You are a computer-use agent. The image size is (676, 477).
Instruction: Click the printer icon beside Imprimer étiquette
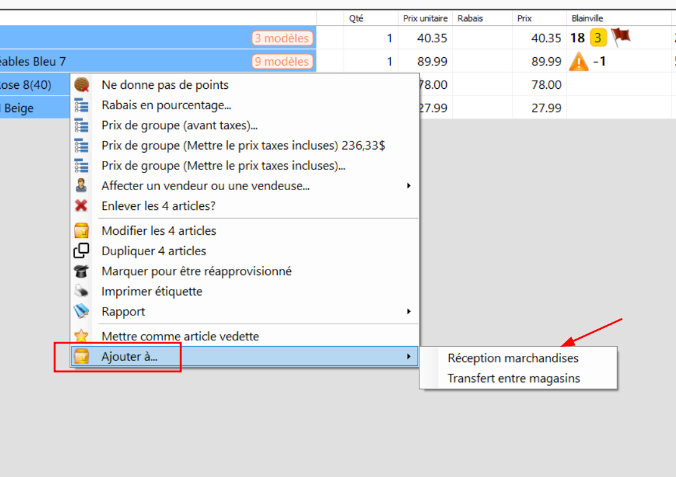click(81, 291)
